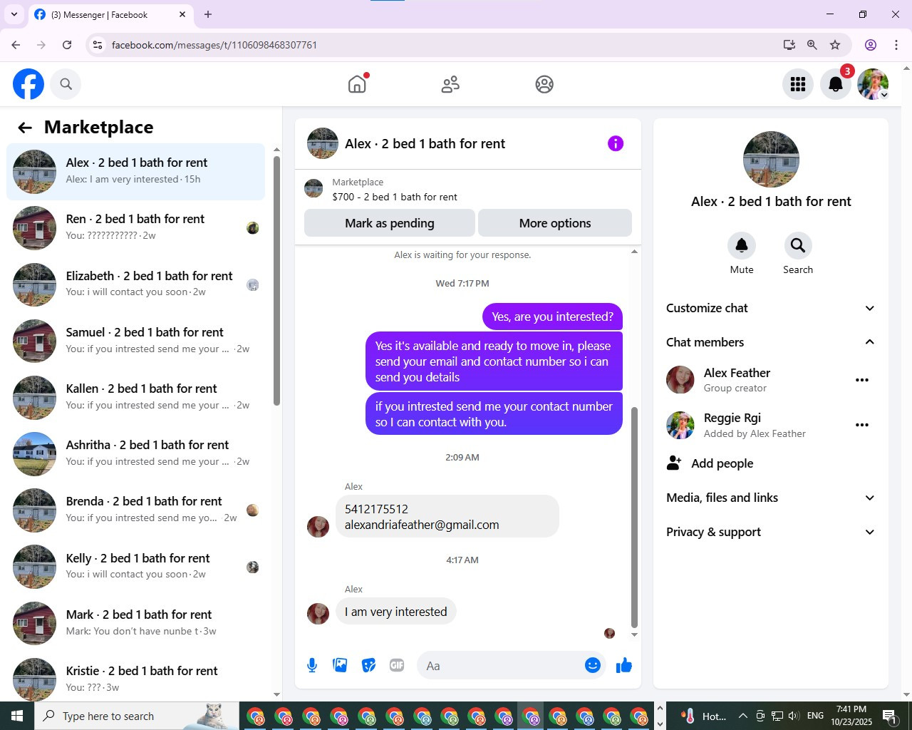Open the Kelly conversation in the chat list
Image resolution: width=912 pixels, height=730 pixels.
136,567
